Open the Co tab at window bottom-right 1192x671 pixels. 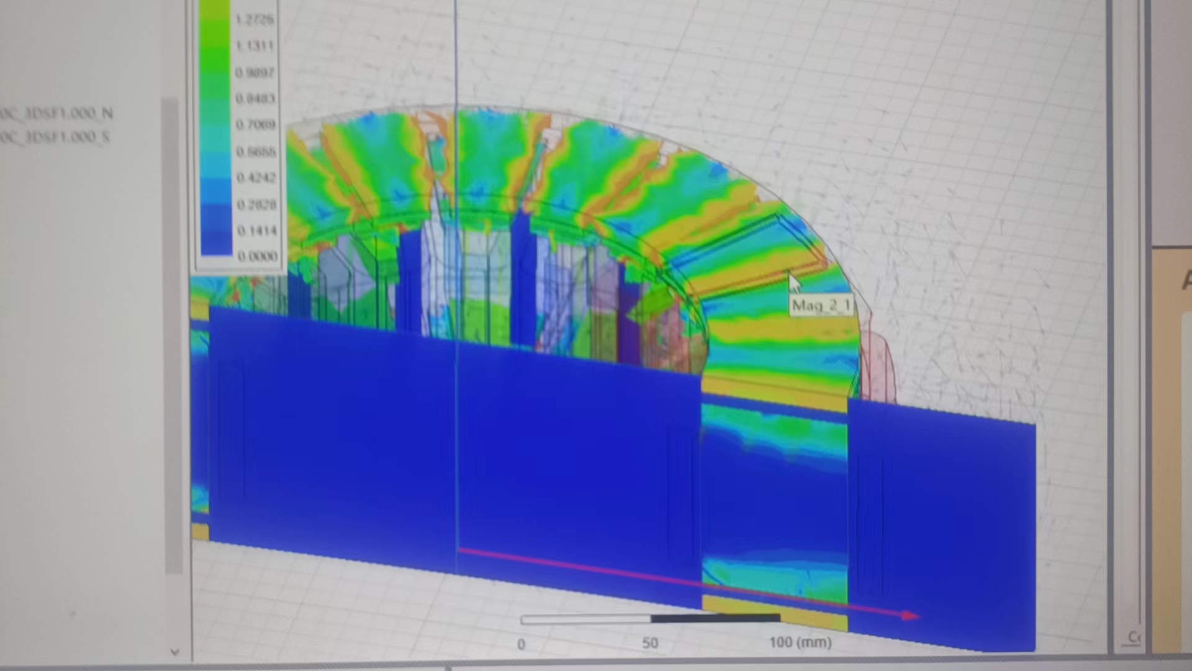(x=1134, y=637)
